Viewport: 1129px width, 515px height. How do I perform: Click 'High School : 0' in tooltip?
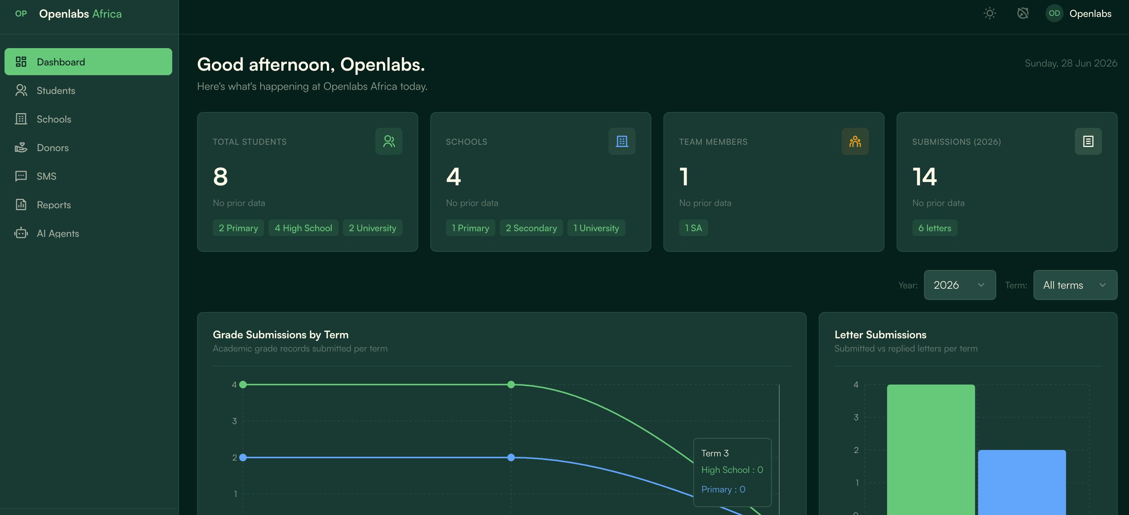point(732,470)
